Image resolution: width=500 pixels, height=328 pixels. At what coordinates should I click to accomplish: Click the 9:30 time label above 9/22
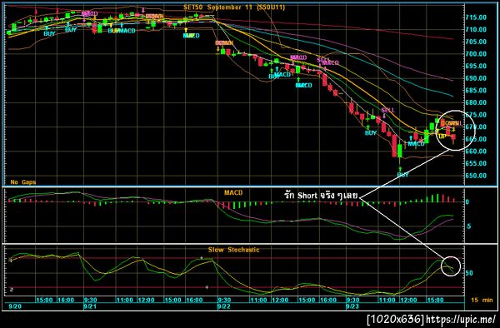pyautogui.click(x=224, y=300)
